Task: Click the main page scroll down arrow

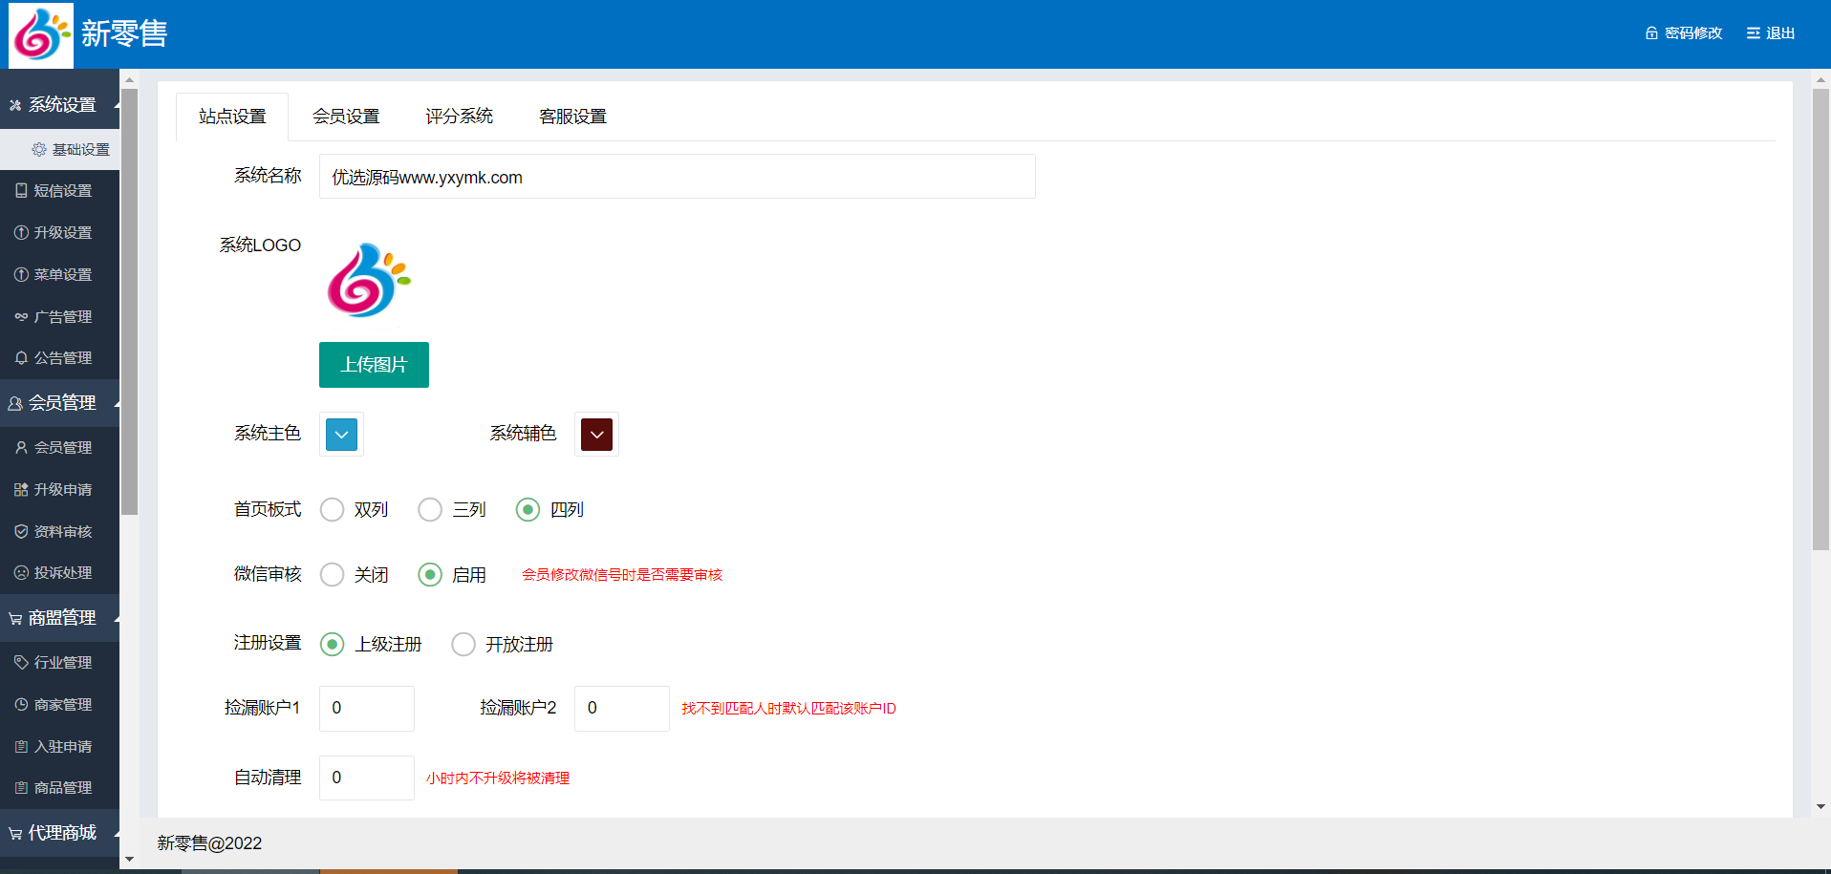Action: (1821, 807)
